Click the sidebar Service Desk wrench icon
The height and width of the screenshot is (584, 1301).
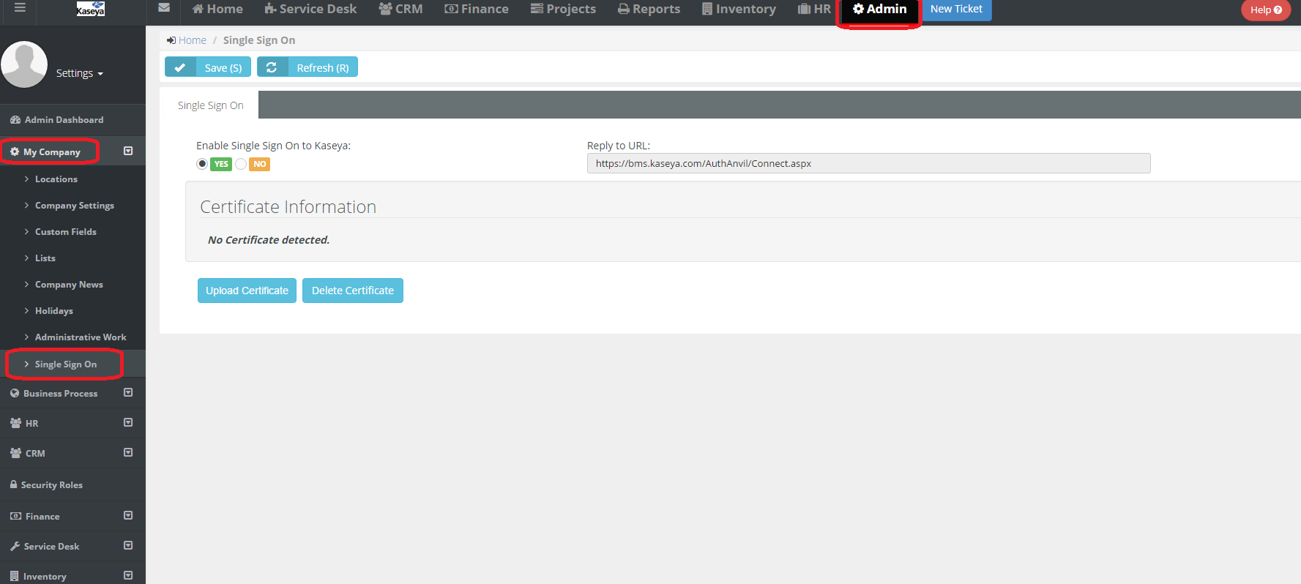(15, 546)
